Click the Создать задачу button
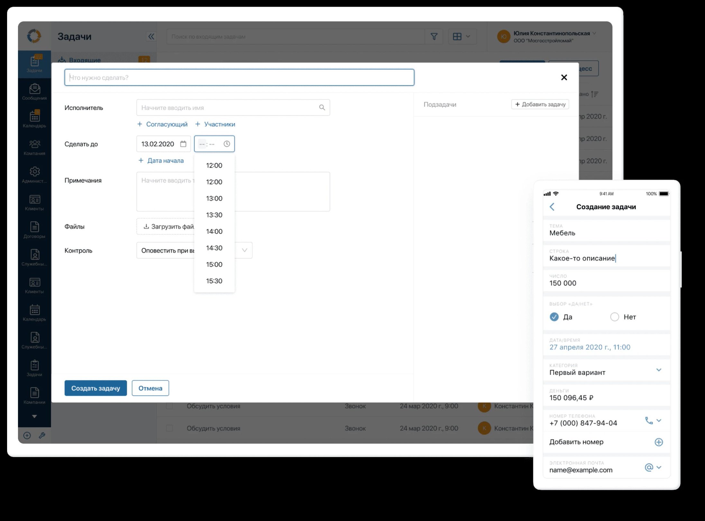The image size is (705, 521). pos(96,388)
